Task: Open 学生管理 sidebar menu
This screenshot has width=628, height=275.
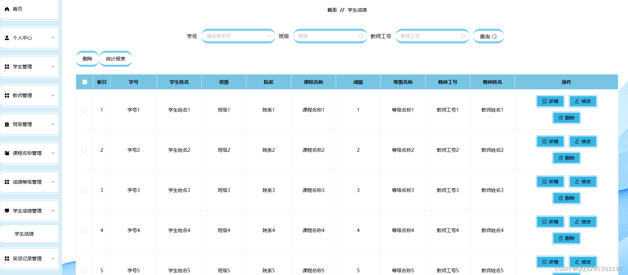Action: click(x=29, y=67)
